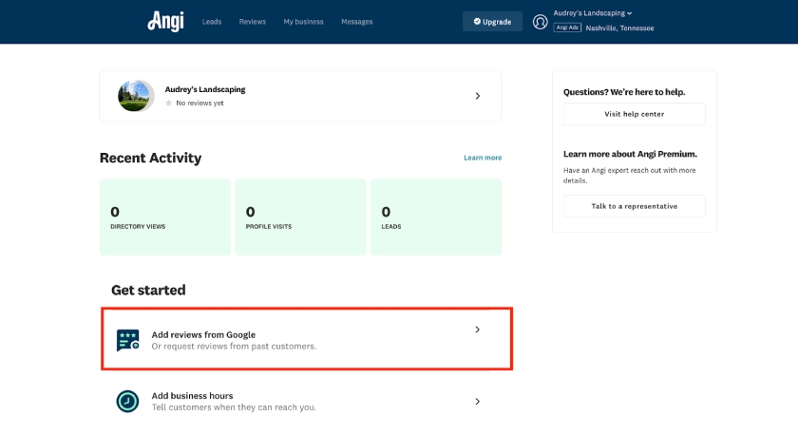Click the Angi logo
The width and height of the screenshot is (798, 434).
tap(166, 22)
